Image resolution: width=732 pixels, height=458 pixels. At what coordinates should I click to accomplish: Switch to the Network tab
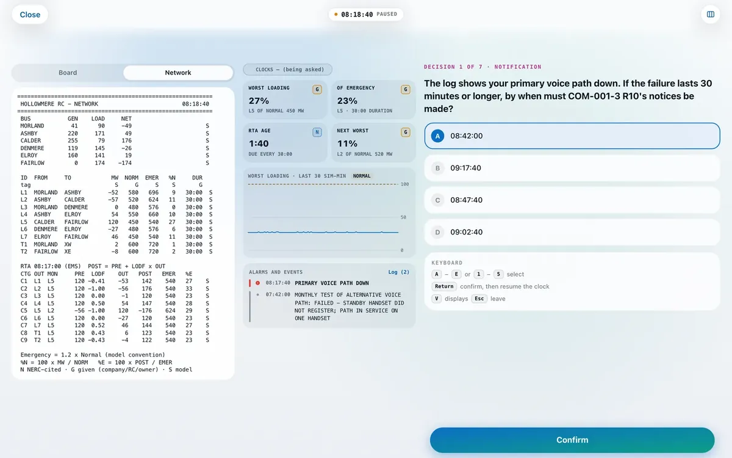tap(178, 73)
